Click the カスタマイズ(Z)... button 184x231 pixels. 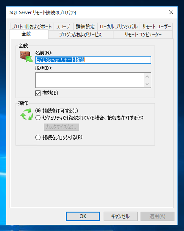pos(61,127)
